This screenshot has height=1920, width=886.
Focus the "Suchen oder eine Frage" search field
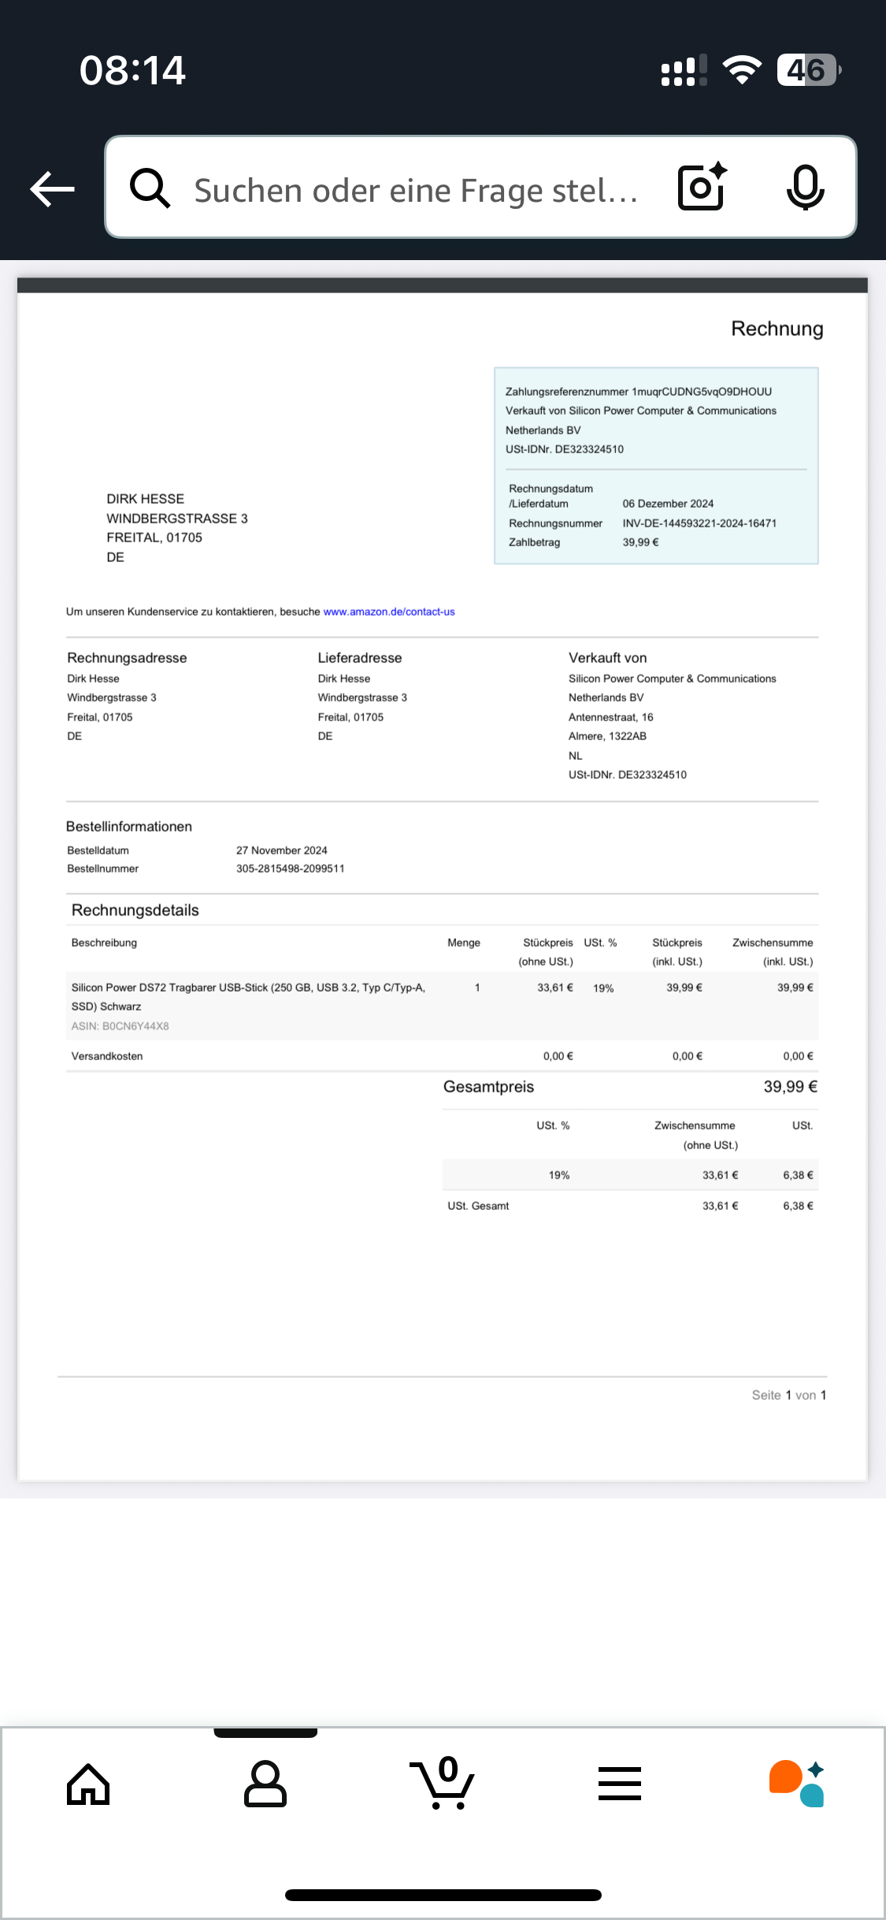coord(416,190)
